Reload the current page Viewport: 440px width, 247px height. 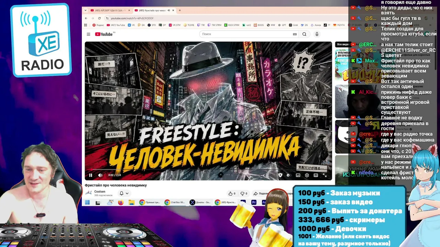point(99,18)
